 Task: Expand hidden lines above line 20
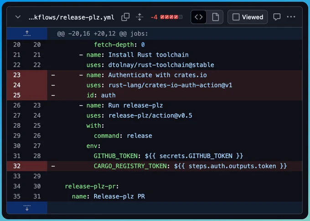coord(27,33)
